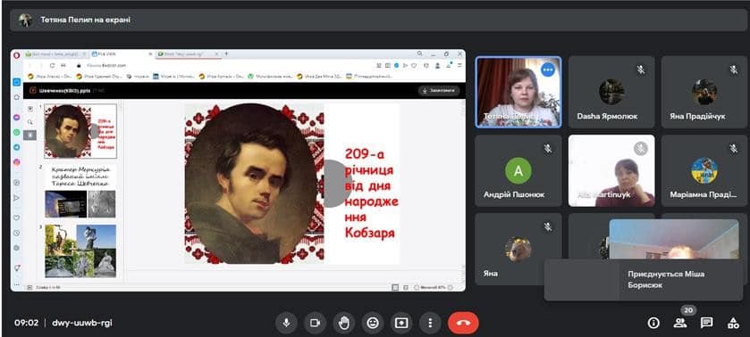Open Opera sidebar history clock icon
This screenshot has height=337, width=750.
tap(17, 233)
